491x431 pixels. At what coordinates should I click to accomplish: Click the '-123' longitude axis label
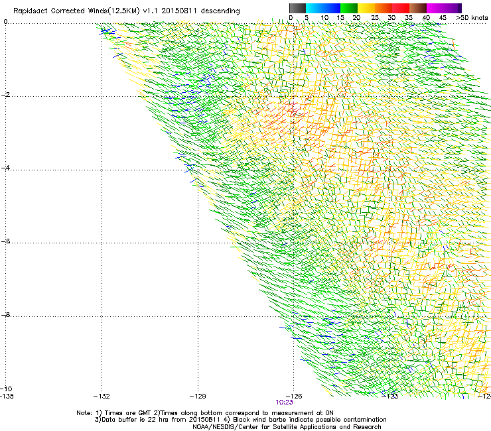[390, 397]
